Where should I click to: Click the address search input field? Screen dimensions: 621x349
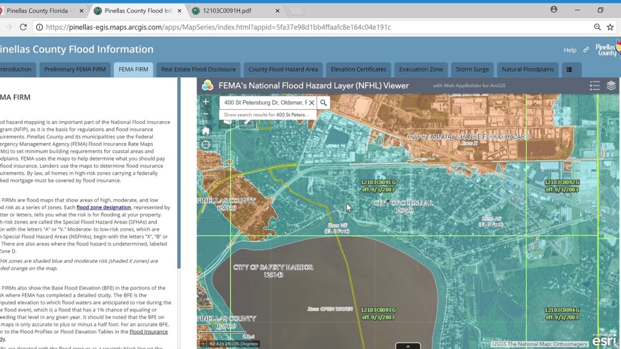click(264, 103)
